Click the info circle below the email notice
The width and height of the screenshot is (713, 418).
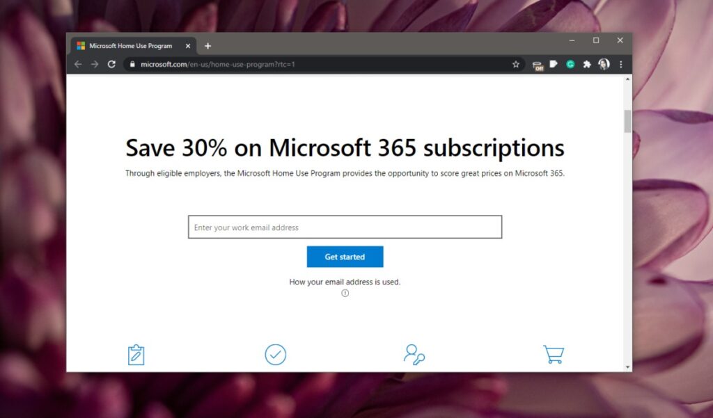coord(345,293)
